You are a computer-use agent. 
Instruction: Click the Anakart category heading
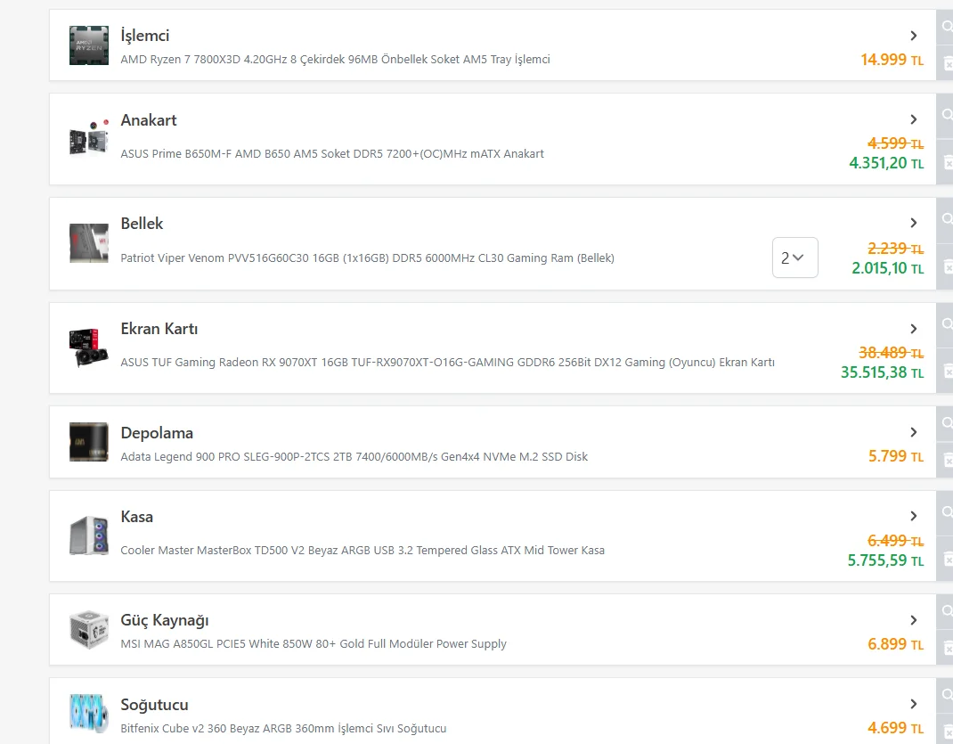(149, 120)
